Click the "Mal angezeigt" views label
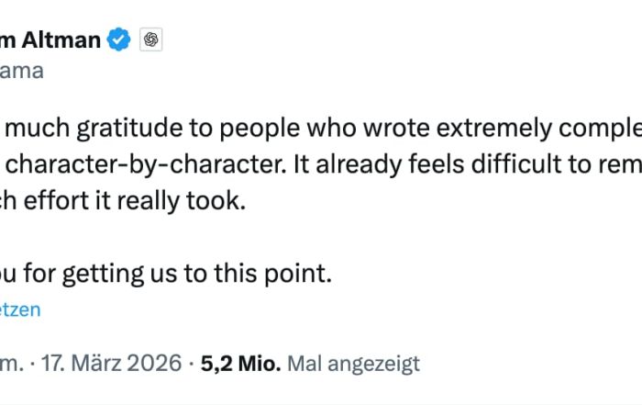Screen dimensions: 642x405 pos(353,363)
